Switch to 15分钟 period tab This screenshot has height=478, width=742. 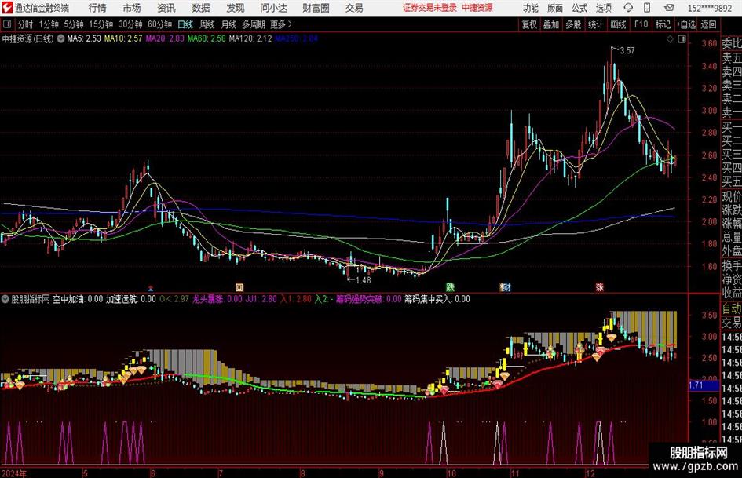[x=101, y=24]
